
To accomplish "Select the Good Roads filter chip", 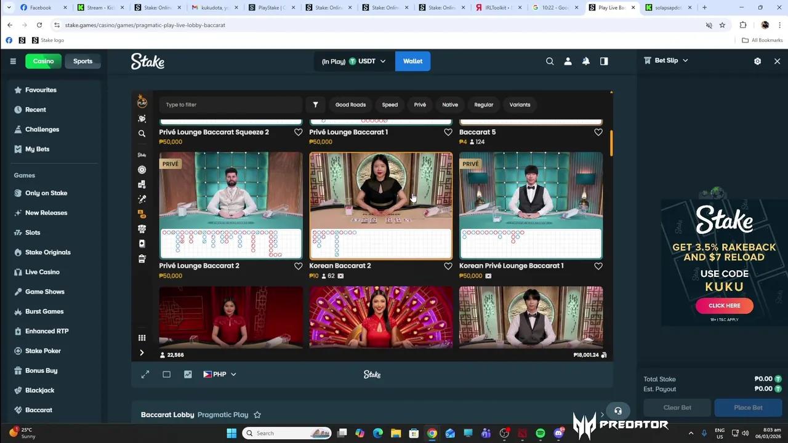I will click(350, 105).
